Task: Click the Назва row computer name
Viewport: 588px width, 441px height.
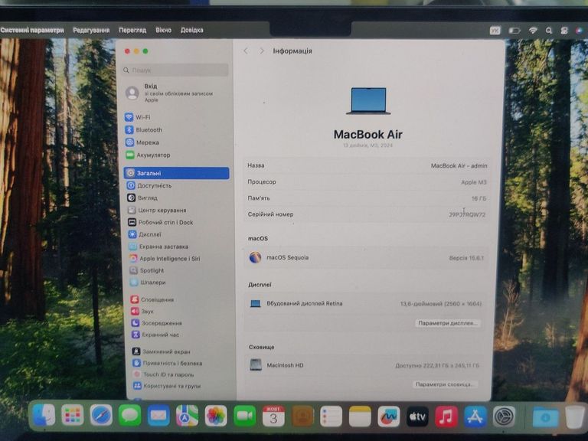Action: coord(367,165)
